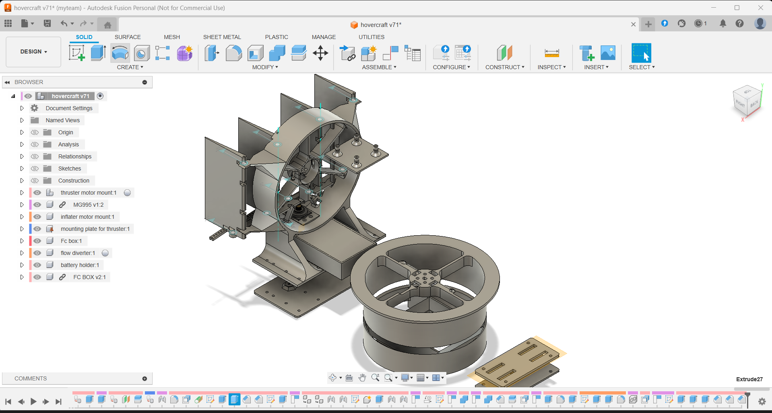Select the Move/Copy tool
Image resolution: width=772 pixels, height=413 pixels.
coord(320,53)
